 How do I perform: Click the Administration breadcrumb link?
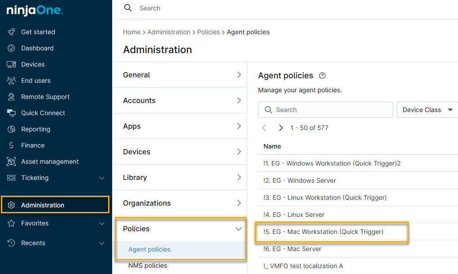[169, 32]
